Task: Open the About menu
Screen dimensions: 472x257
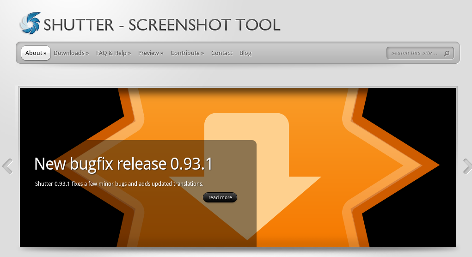Action: pos(36,53)
